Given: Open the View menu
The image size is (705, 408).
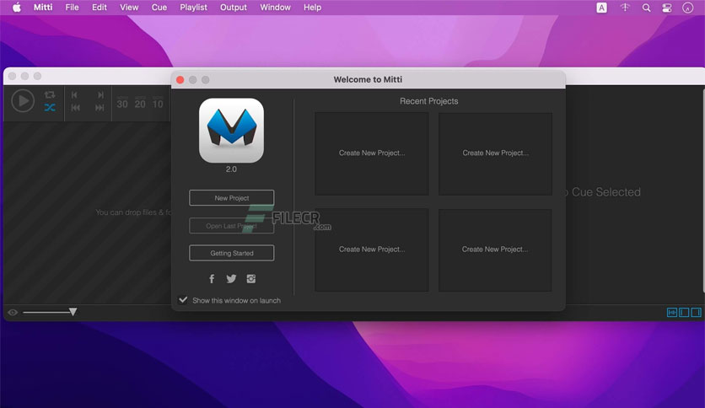Looking at the screenshot, I should point(129,8).
